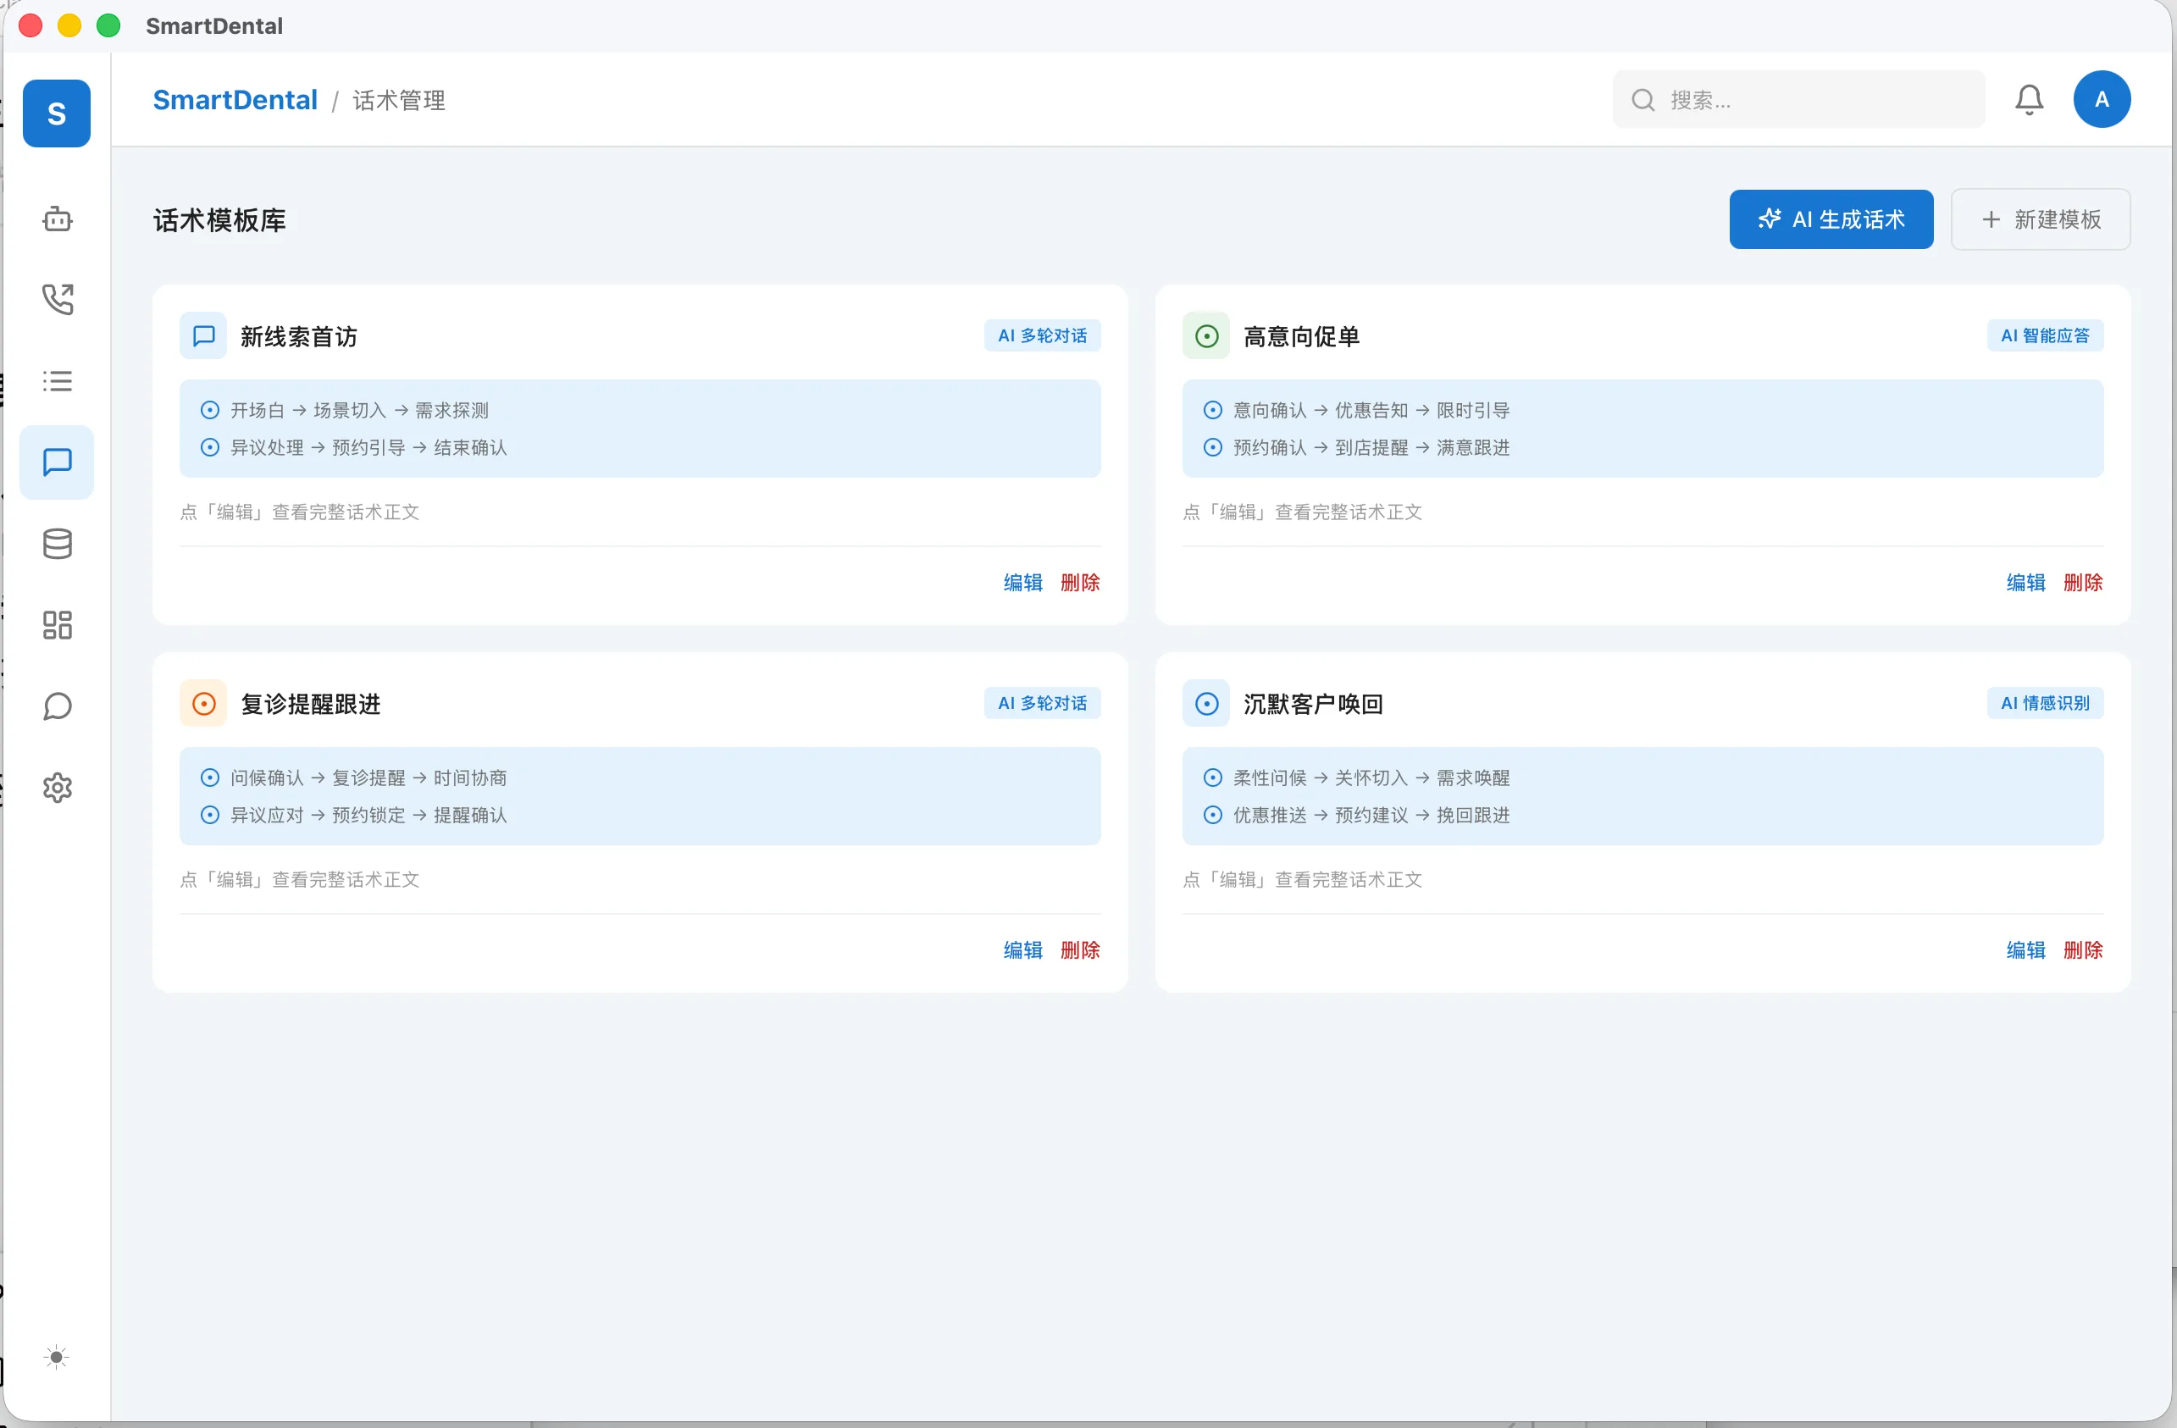The height and width of the screenshot is (1428, 2177).
Task: Click the 预约确认 → 到店提醒 → 满意跟进 step line
Action: point(1371,447)
